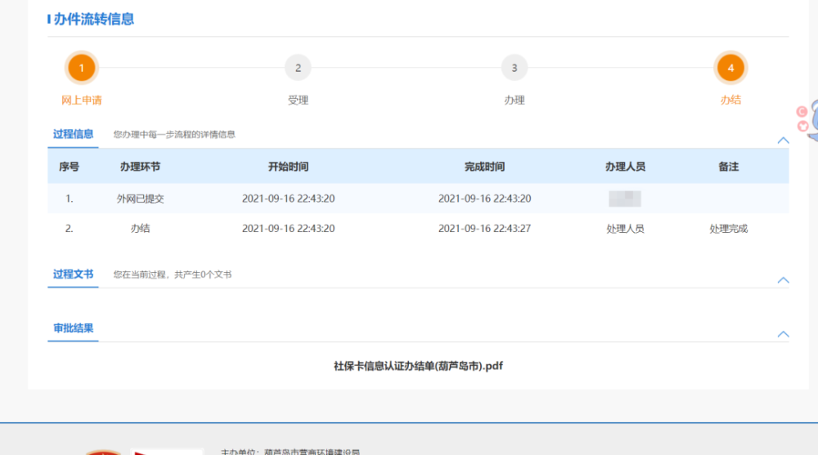
Task: Click the 处理完成 remark cell
Action: click(728, 228)
